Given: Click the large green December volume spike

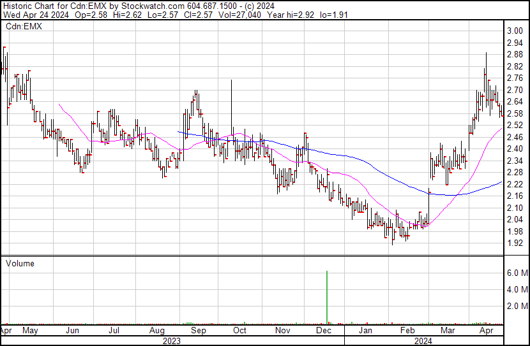Looking at the screenshot, I should (327, 296).
